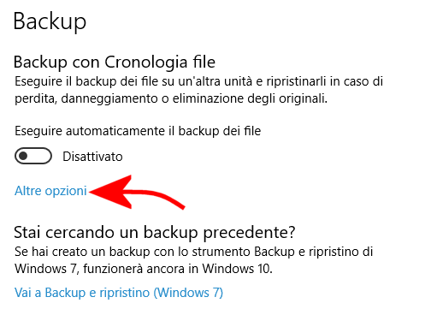Click the Stai cercando un backup precedente heading
The image size is (431, 315).
155,233
